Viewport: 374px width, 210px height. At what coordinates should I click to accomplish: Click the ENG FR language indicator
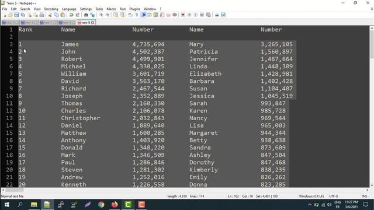click(338, 205)
